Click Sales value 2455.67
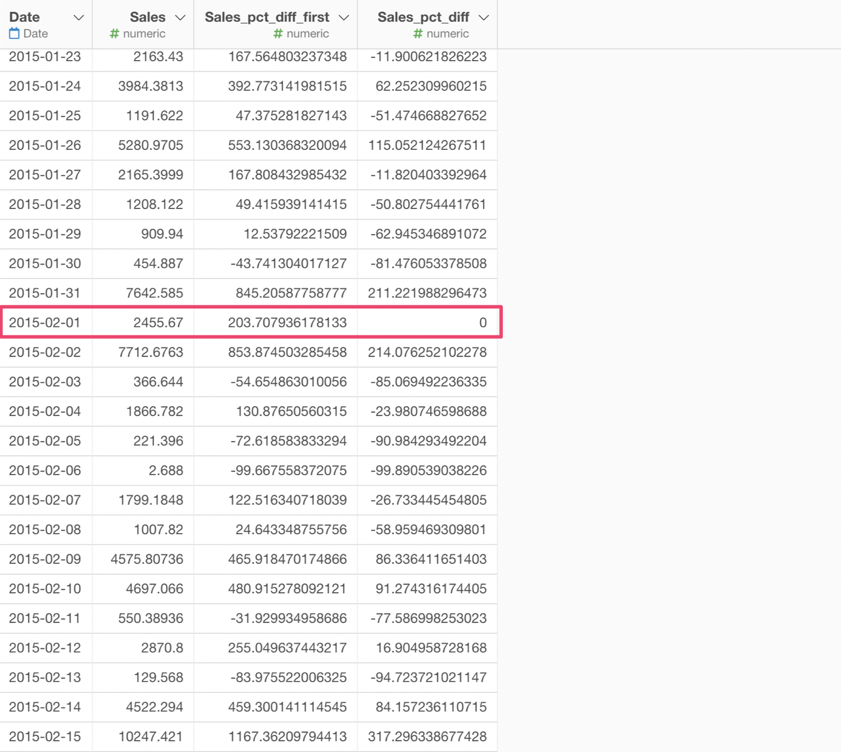This screenshot has width=841, height=752. (158, 323)
